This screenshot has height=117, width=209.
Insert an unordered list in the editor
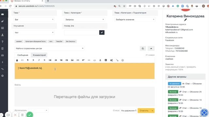(50, 60)
